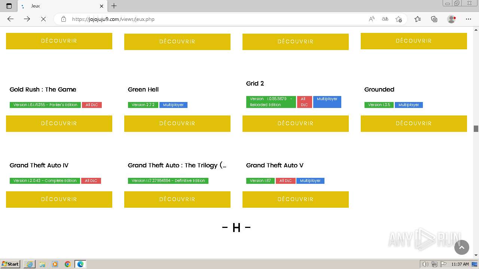Viewport: 479px width, 269px height.
Task: Select Grid 2 game title
Action: 255,83
